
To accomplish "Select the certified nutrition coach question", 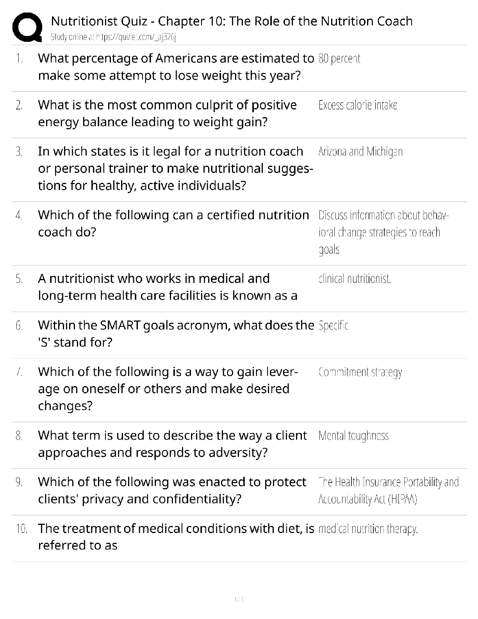I will (173, 223).
